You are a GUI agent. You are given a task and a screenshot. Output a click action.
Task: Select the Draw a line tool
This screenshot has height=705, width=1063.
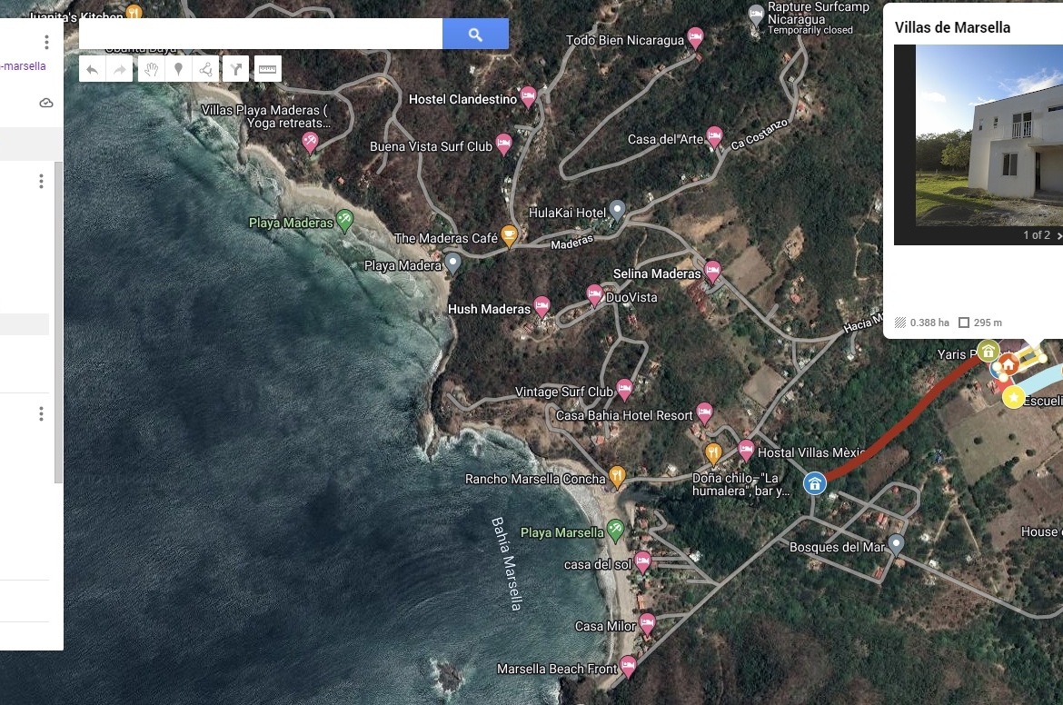(205, 69)
